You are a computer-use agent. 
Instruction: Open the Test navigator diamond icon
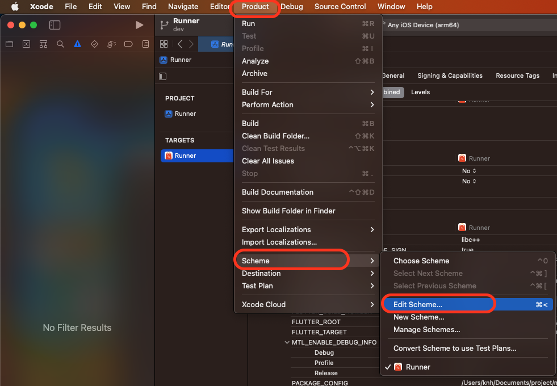[94, 44]
